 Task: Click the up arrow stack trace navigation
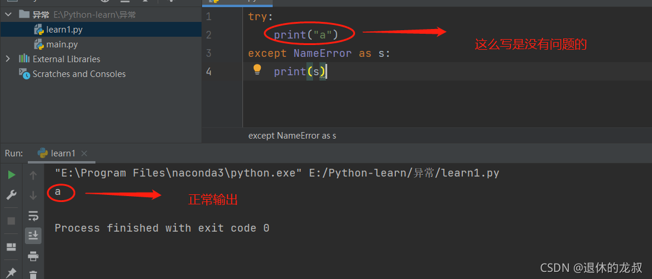pyautogui.click(x=33, y=175)
